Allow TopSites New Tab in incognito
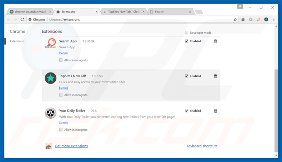This screenshot has width=282, height=162. [x=61, y=95]
